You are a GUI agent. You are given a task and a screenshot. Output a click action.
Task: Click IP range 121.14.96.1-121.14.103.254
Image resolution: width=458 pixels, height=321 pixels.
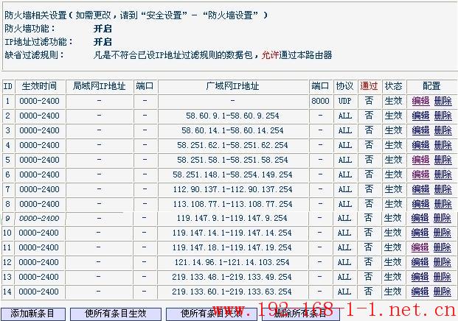[232, 262]
